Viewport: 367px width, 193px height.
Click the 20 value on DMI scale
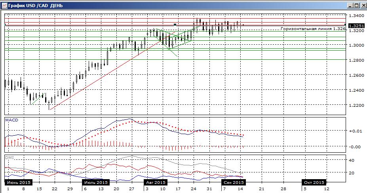point(352,173)
